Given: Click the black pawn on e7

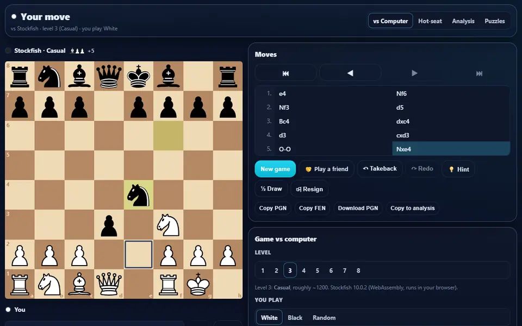Looking at the screenshot, I should click(139, 106).
